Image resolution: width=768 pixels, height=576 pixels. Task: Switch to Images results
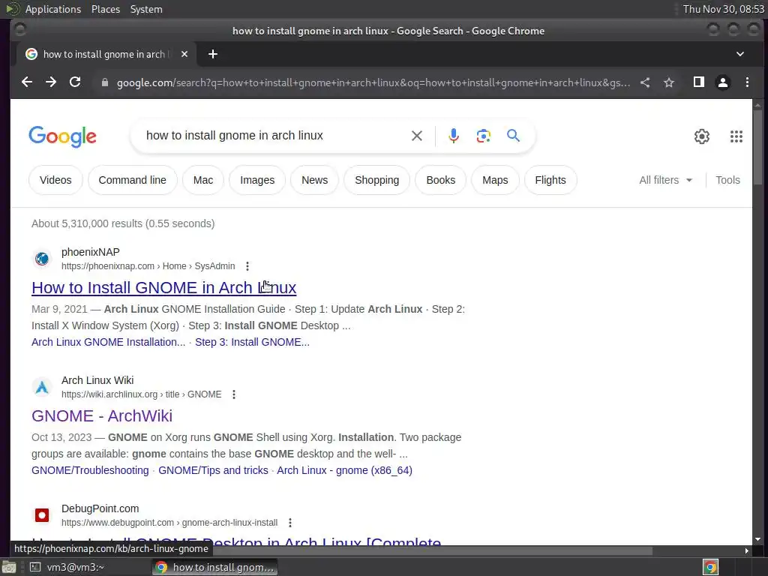tap(257, 180)
